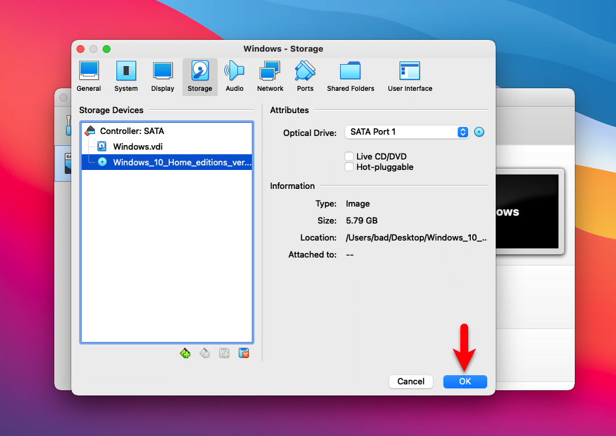
Task: Click the Location path value text
Action: [x=416, y=238]
